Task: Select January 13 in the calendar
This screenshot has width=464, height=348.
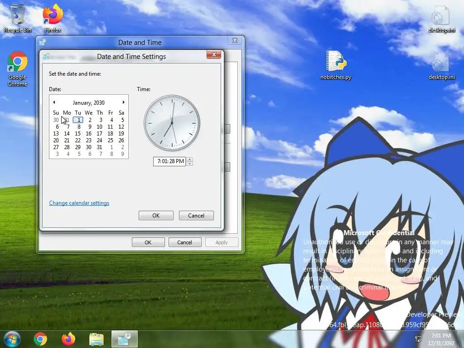Action: coord(56,134)
